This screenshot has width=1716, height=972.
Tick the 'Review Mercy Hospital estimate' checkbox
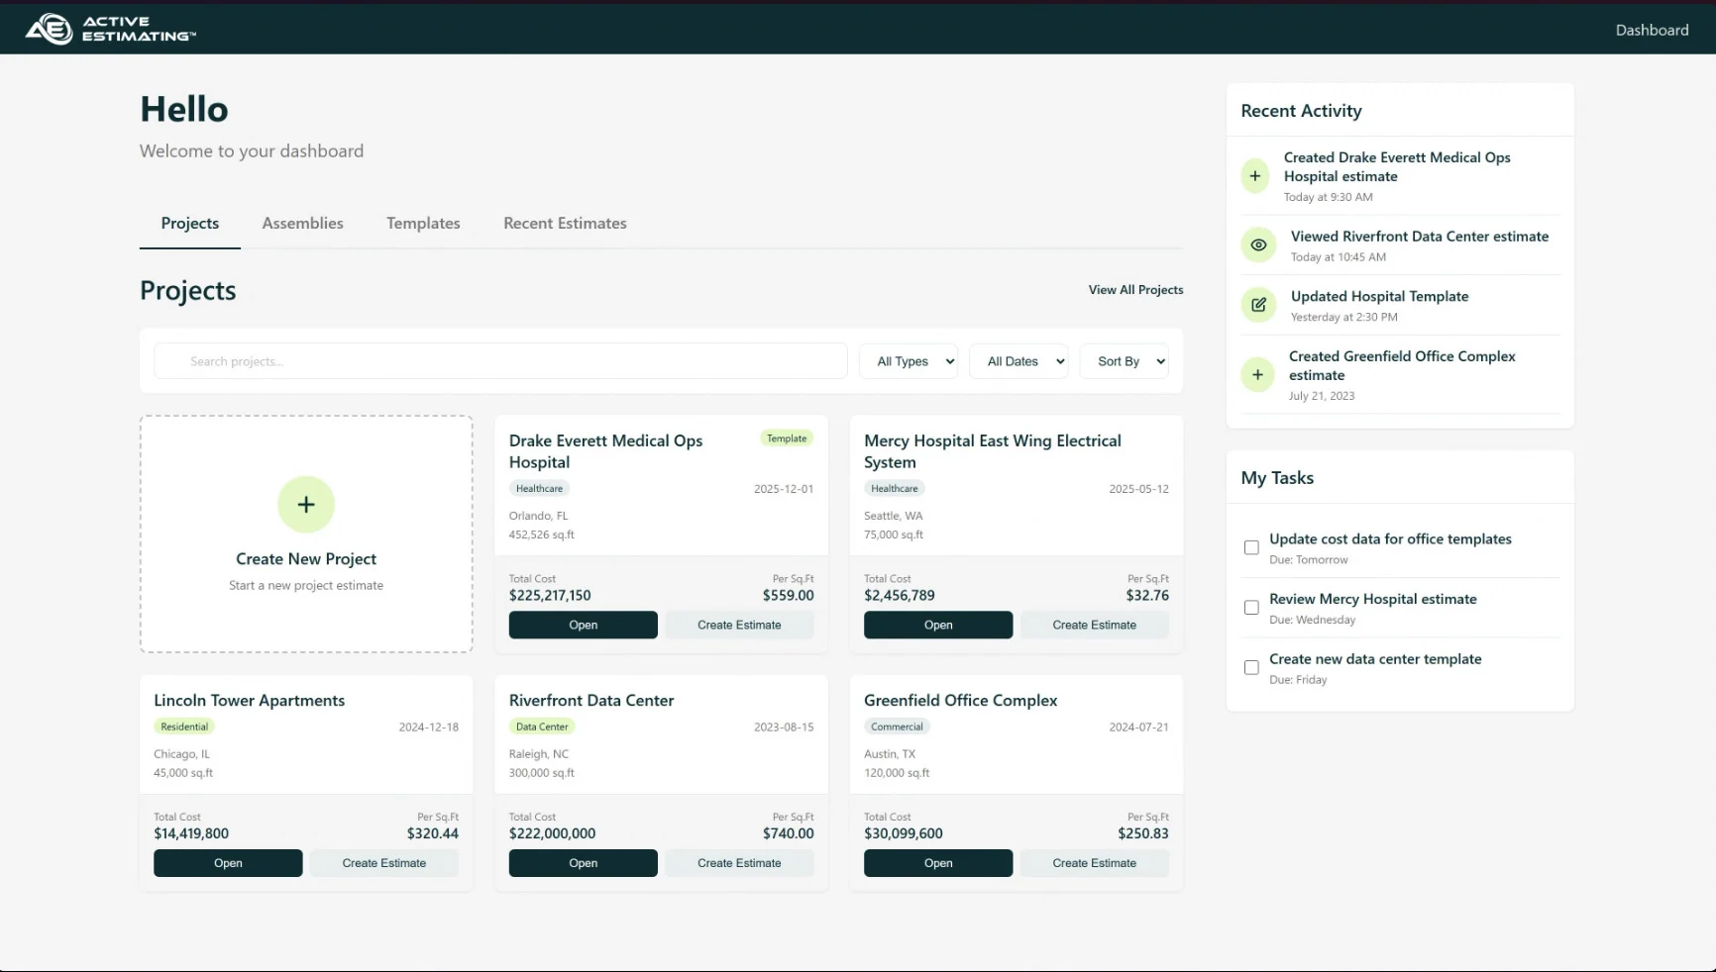pyautogui.click(x=1251, y=608)
